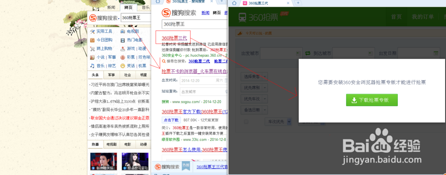The image size is (446, 175).
Task: Click the 机票 link on left homepage
Action: pos(142,66)
